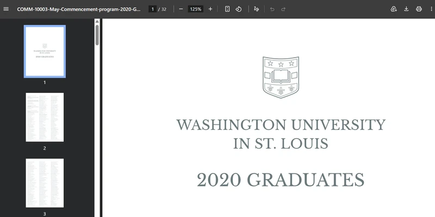This screenshot has height=217, width=435.
Task: Click the "IN ST. LOUIS" text
Action: coord(281,144)
